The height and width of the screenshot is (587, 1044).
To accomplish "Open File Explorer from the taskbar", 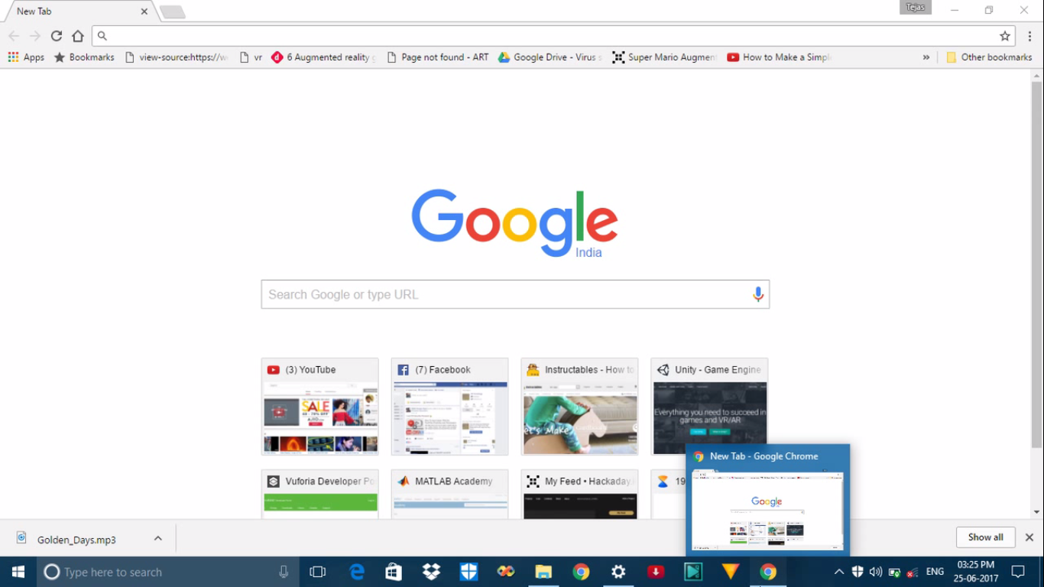I will 543,572.
